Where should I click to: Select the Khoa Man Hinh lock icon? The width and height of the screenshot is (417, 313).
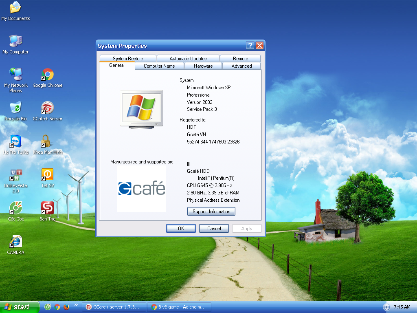(48, 145)
